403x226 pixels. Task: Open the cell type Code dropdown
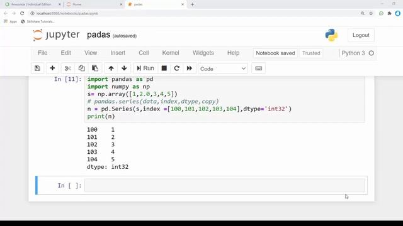(223, 68)
